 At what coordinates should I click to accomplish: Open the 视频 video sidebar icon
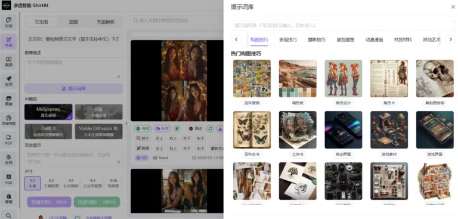tap(9, 61)
